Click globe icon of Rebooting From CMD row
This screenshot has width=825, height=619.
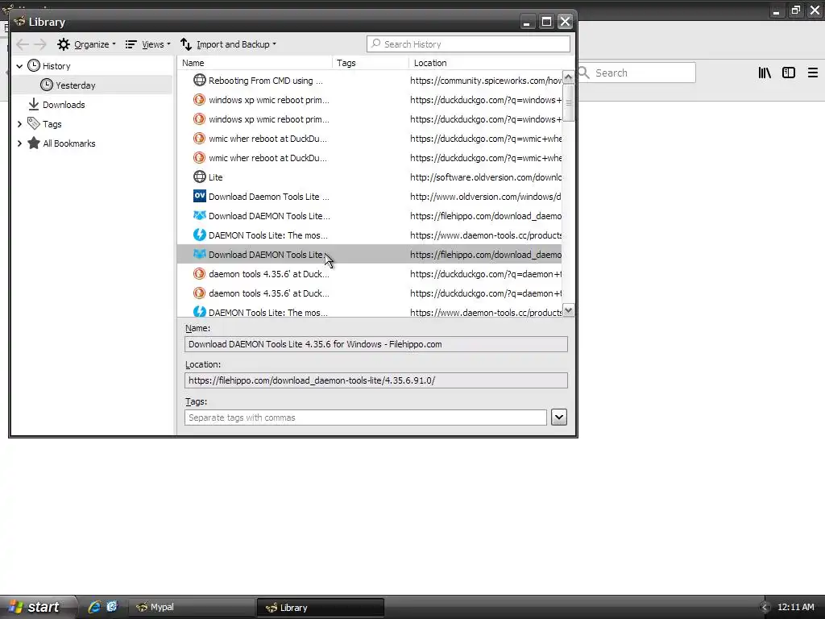pos(200,80)
